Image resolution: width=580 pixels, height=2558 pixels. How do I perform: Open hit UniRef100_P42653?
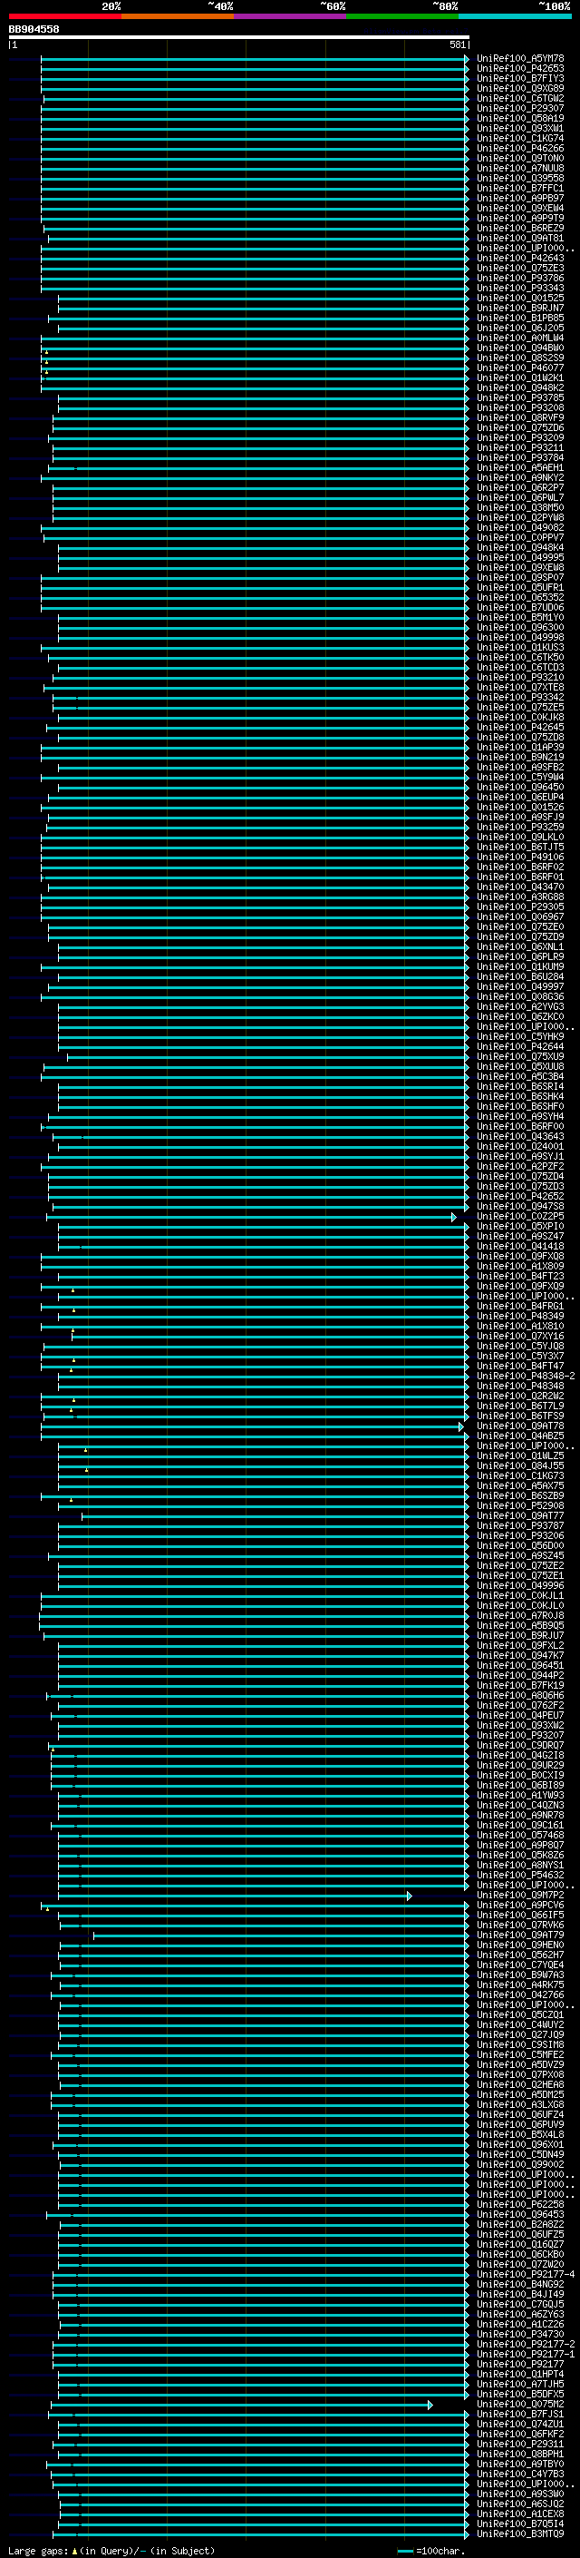tap(520, 69)
